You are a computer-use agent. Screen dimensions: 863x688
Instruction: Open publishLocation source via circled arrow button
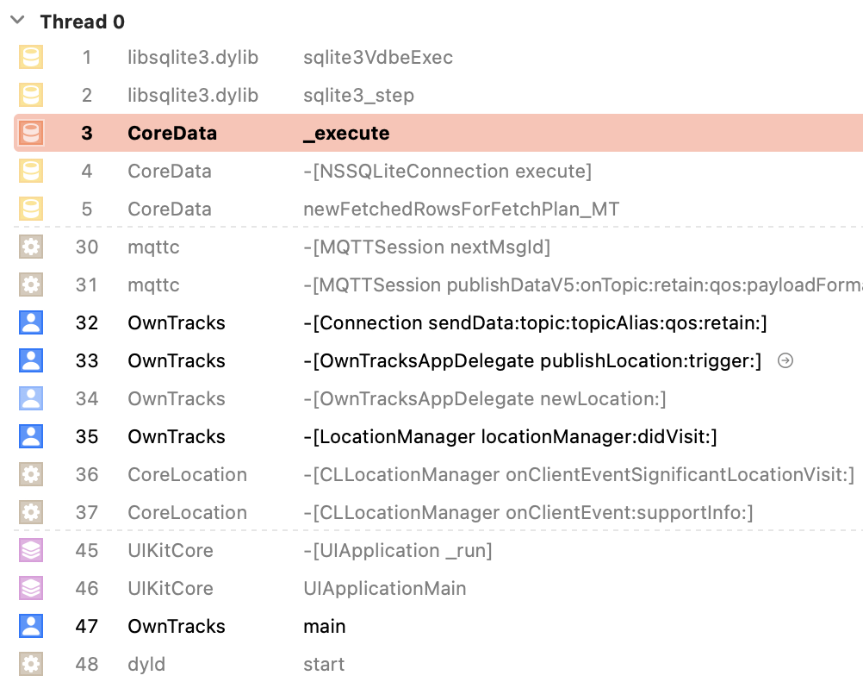(785, 361)
